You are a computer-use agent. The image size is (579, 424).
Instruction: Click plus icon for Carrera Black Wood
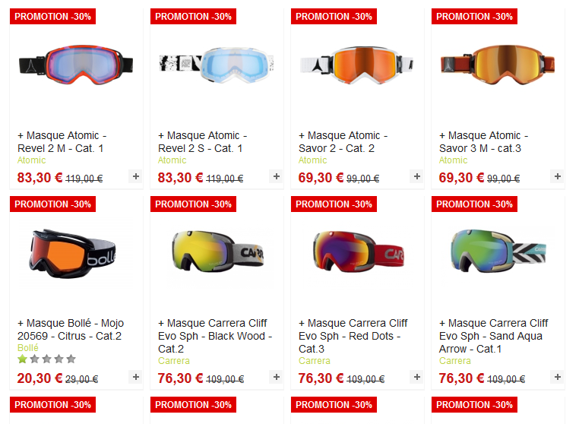[277, 377]
